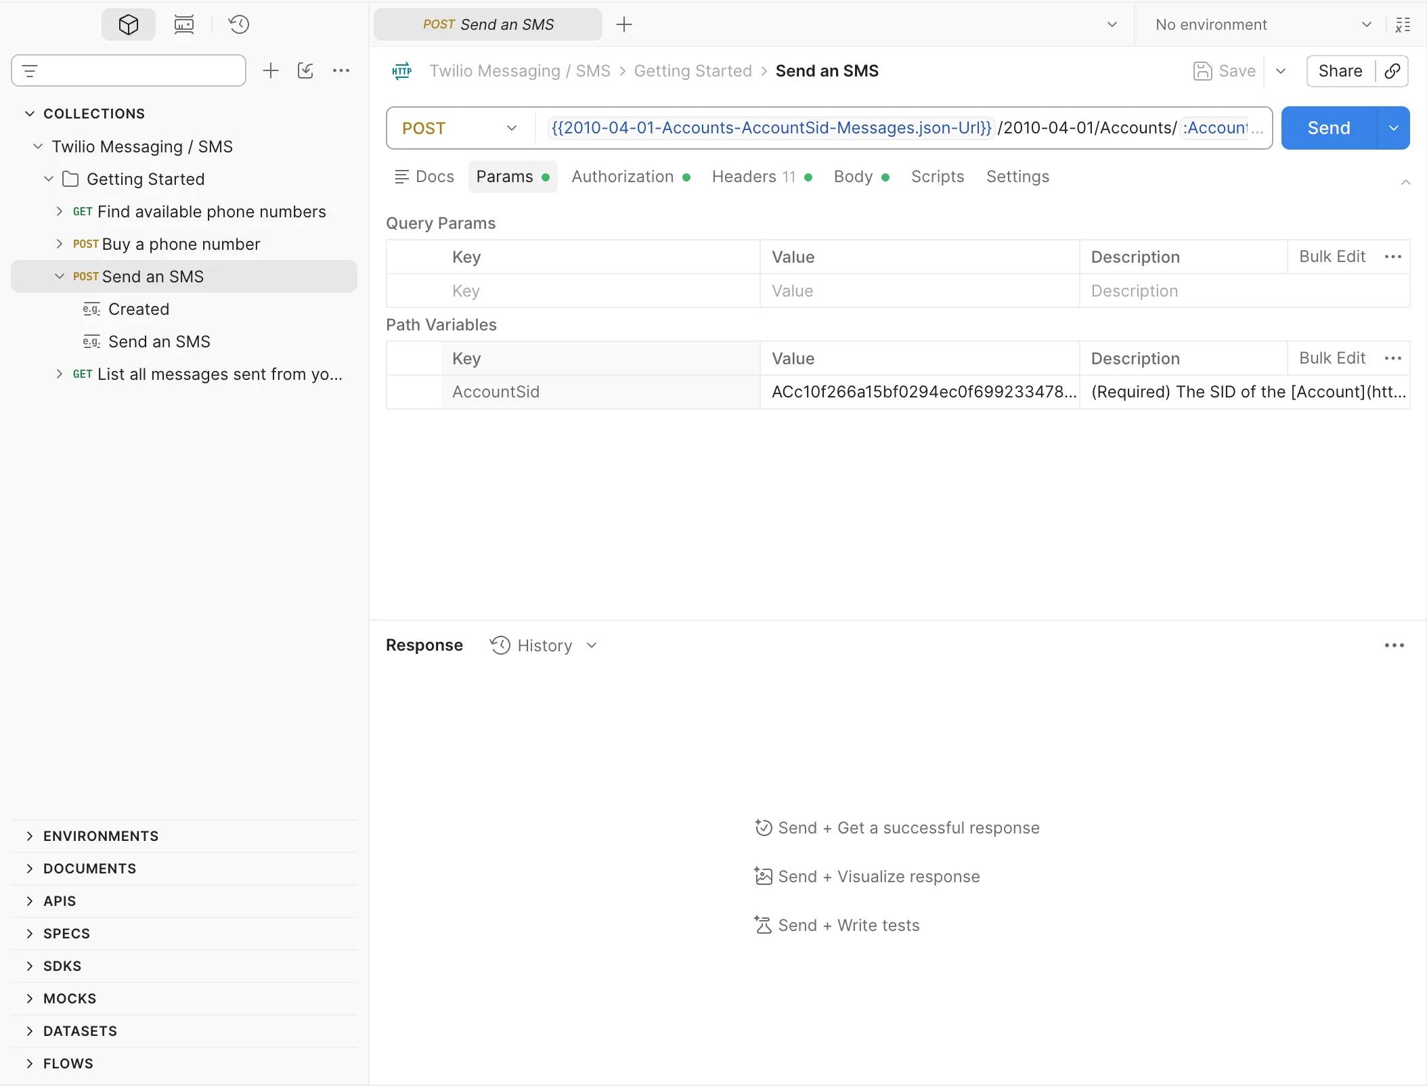Click the Share button

tap(1340, 71)
